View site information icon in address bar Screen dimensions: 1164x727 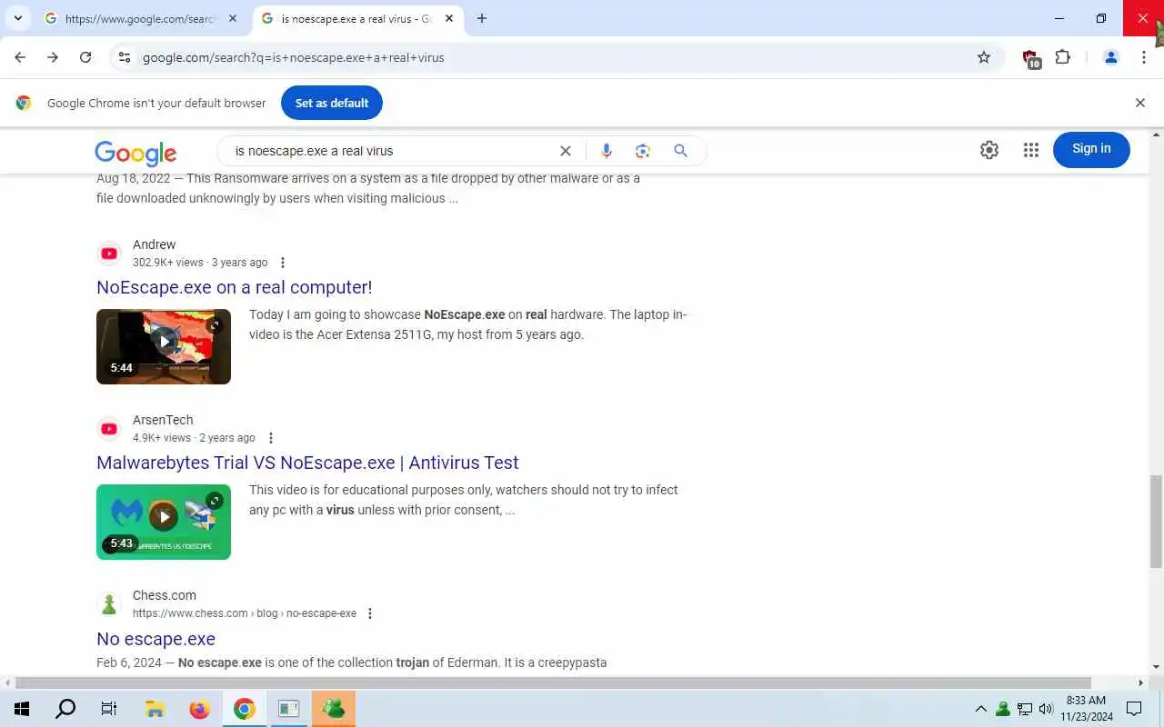(125, 57)
